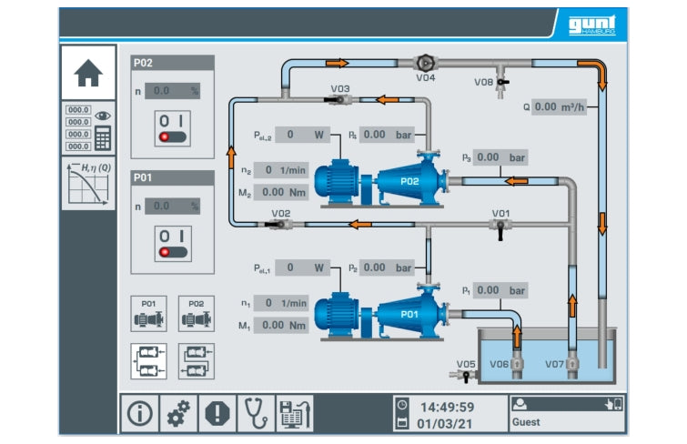687x444 pixels.
Task: Open settings with the gears icon
Action: pos(177,413)
